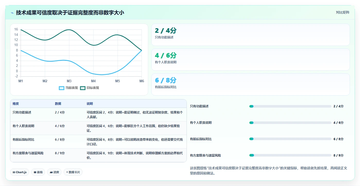The height and width of the screenshot is (186, 360).
Task: Click the 16 y-axis label on chart
Action: pos(16,29)
